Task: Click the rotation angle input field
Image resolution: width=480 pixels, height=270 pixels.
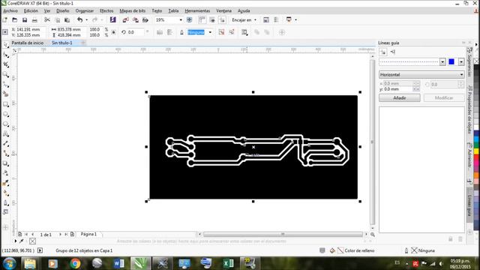Action: tap(135, 32)
